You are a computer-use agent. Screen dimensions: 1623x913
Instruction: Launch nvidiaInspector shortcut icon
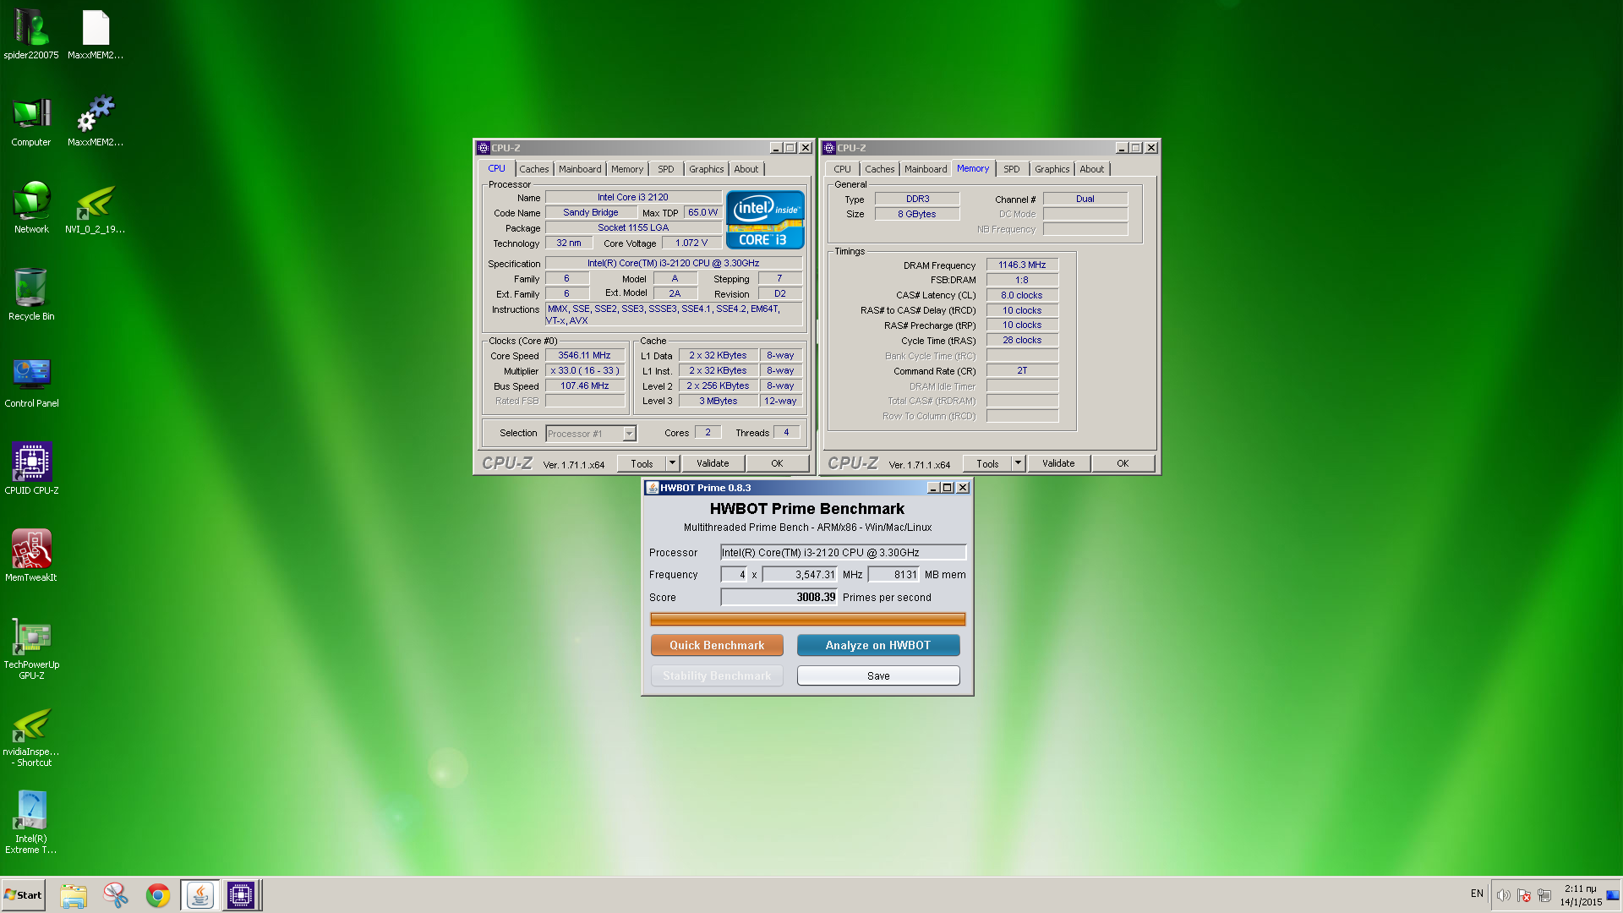coord(31,736)
